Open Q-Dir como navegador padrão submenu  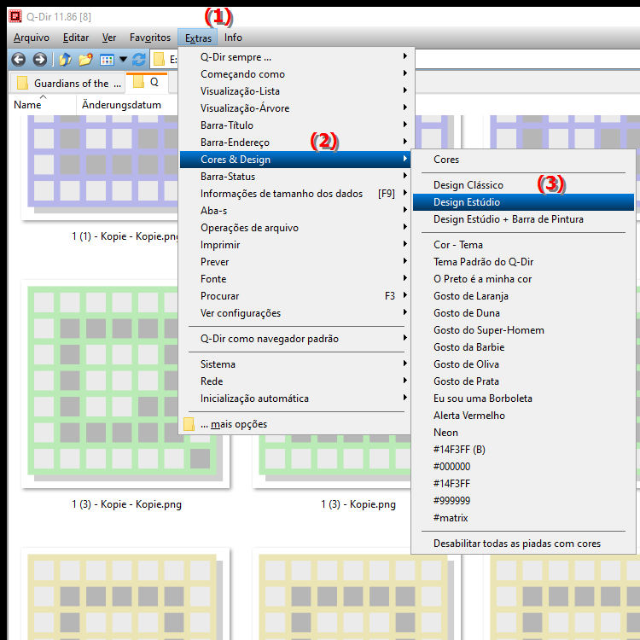coord(294,339)
